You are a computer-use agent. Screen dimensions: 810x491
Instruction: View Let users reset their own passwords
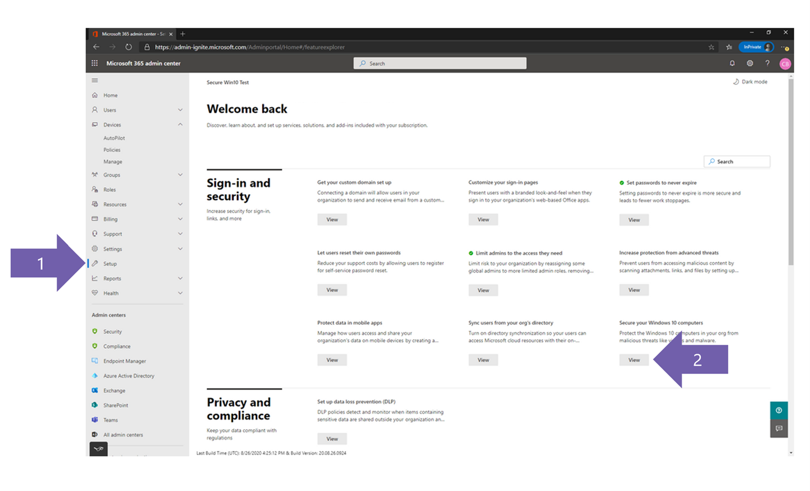[332, 290]
